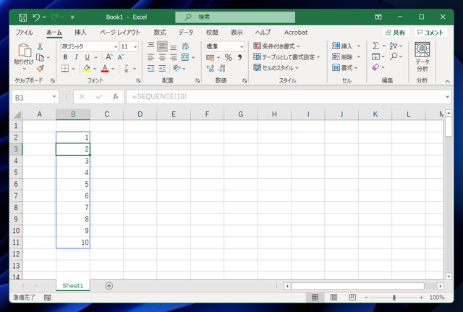Viewport: 463px width, 312px height.
Task: Click the search box in the title bar
Action: 235,17
